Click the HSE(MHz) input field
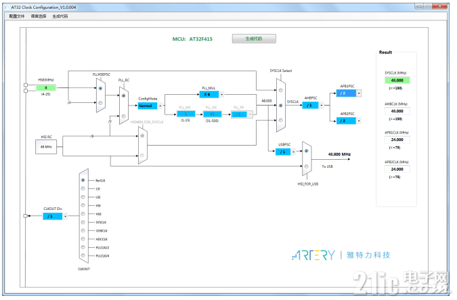This screenshot has width=457, height=300. [46, 88]
